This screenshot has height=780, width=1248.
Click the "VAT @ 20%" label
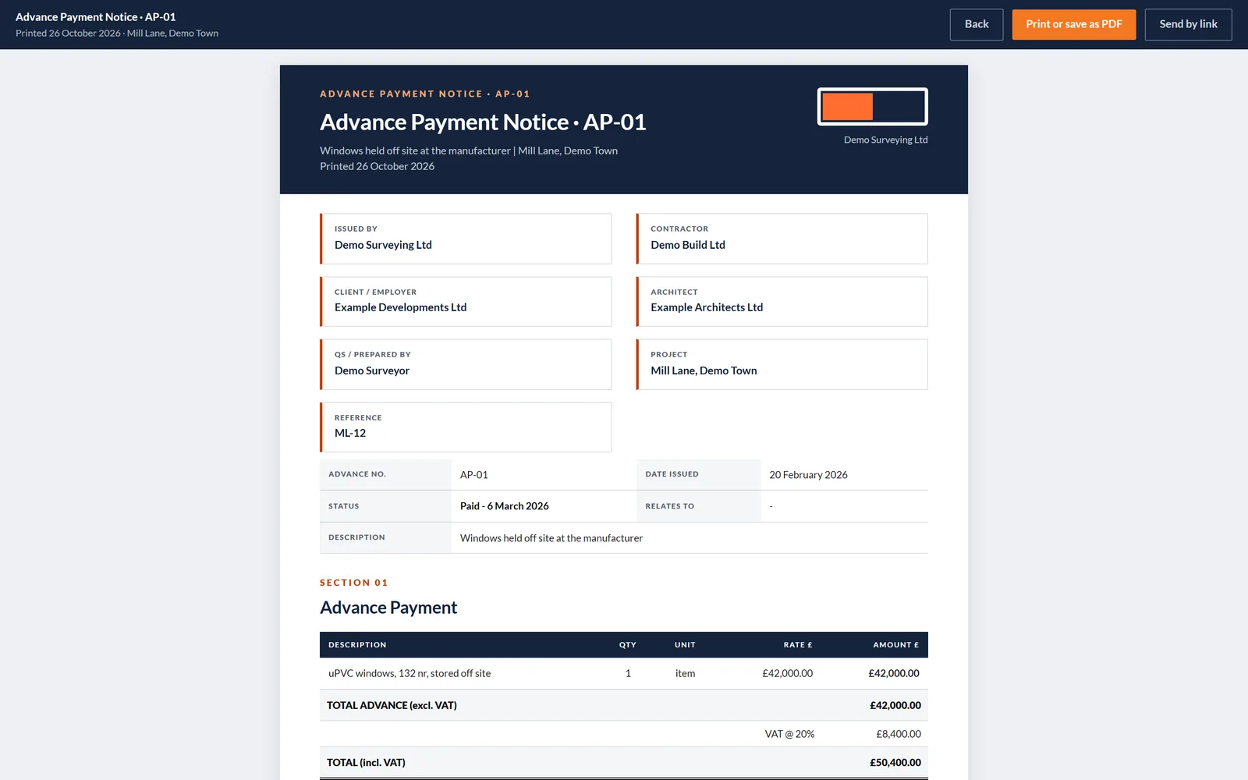789,734
